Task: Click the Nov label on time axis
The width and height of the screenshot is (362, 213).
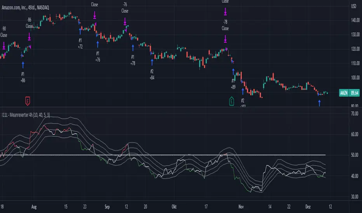Action: pos(240,207)
